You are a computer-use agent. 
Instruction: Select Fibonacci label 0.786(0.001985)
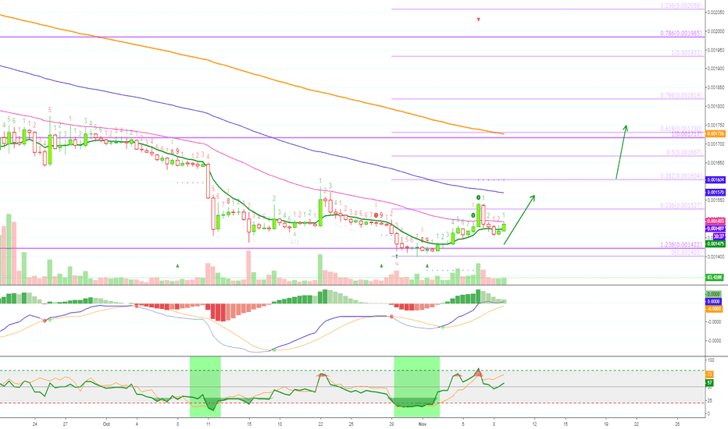coord(681,34)
